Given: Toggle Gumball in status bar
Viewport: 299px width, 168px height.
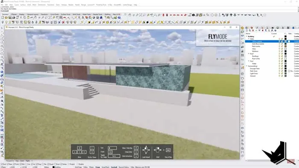Looking at the screenshot, I should tap(114, 167).
